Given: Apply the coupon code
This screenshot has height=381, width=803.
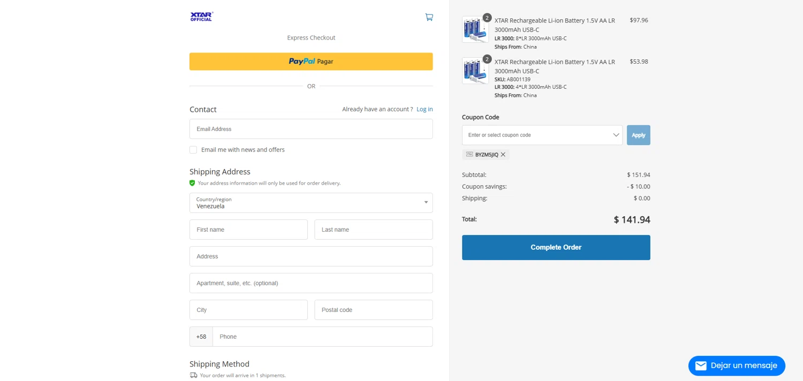Looking at the screenshot, I should (x=639, y=135).
